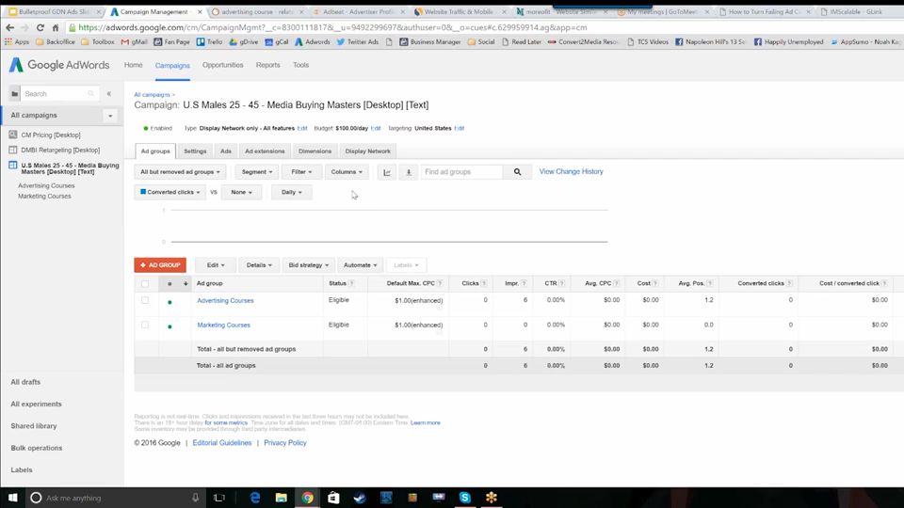Click the browser home icon
Viewport: 904px width, 508px height.
pos(56,27)
